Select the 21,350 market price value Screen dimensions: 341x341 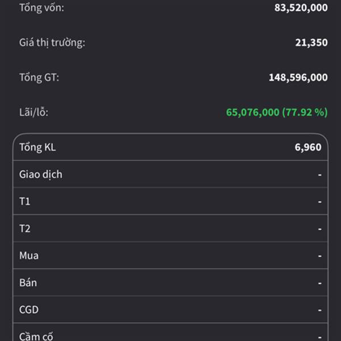click(311, 42)
